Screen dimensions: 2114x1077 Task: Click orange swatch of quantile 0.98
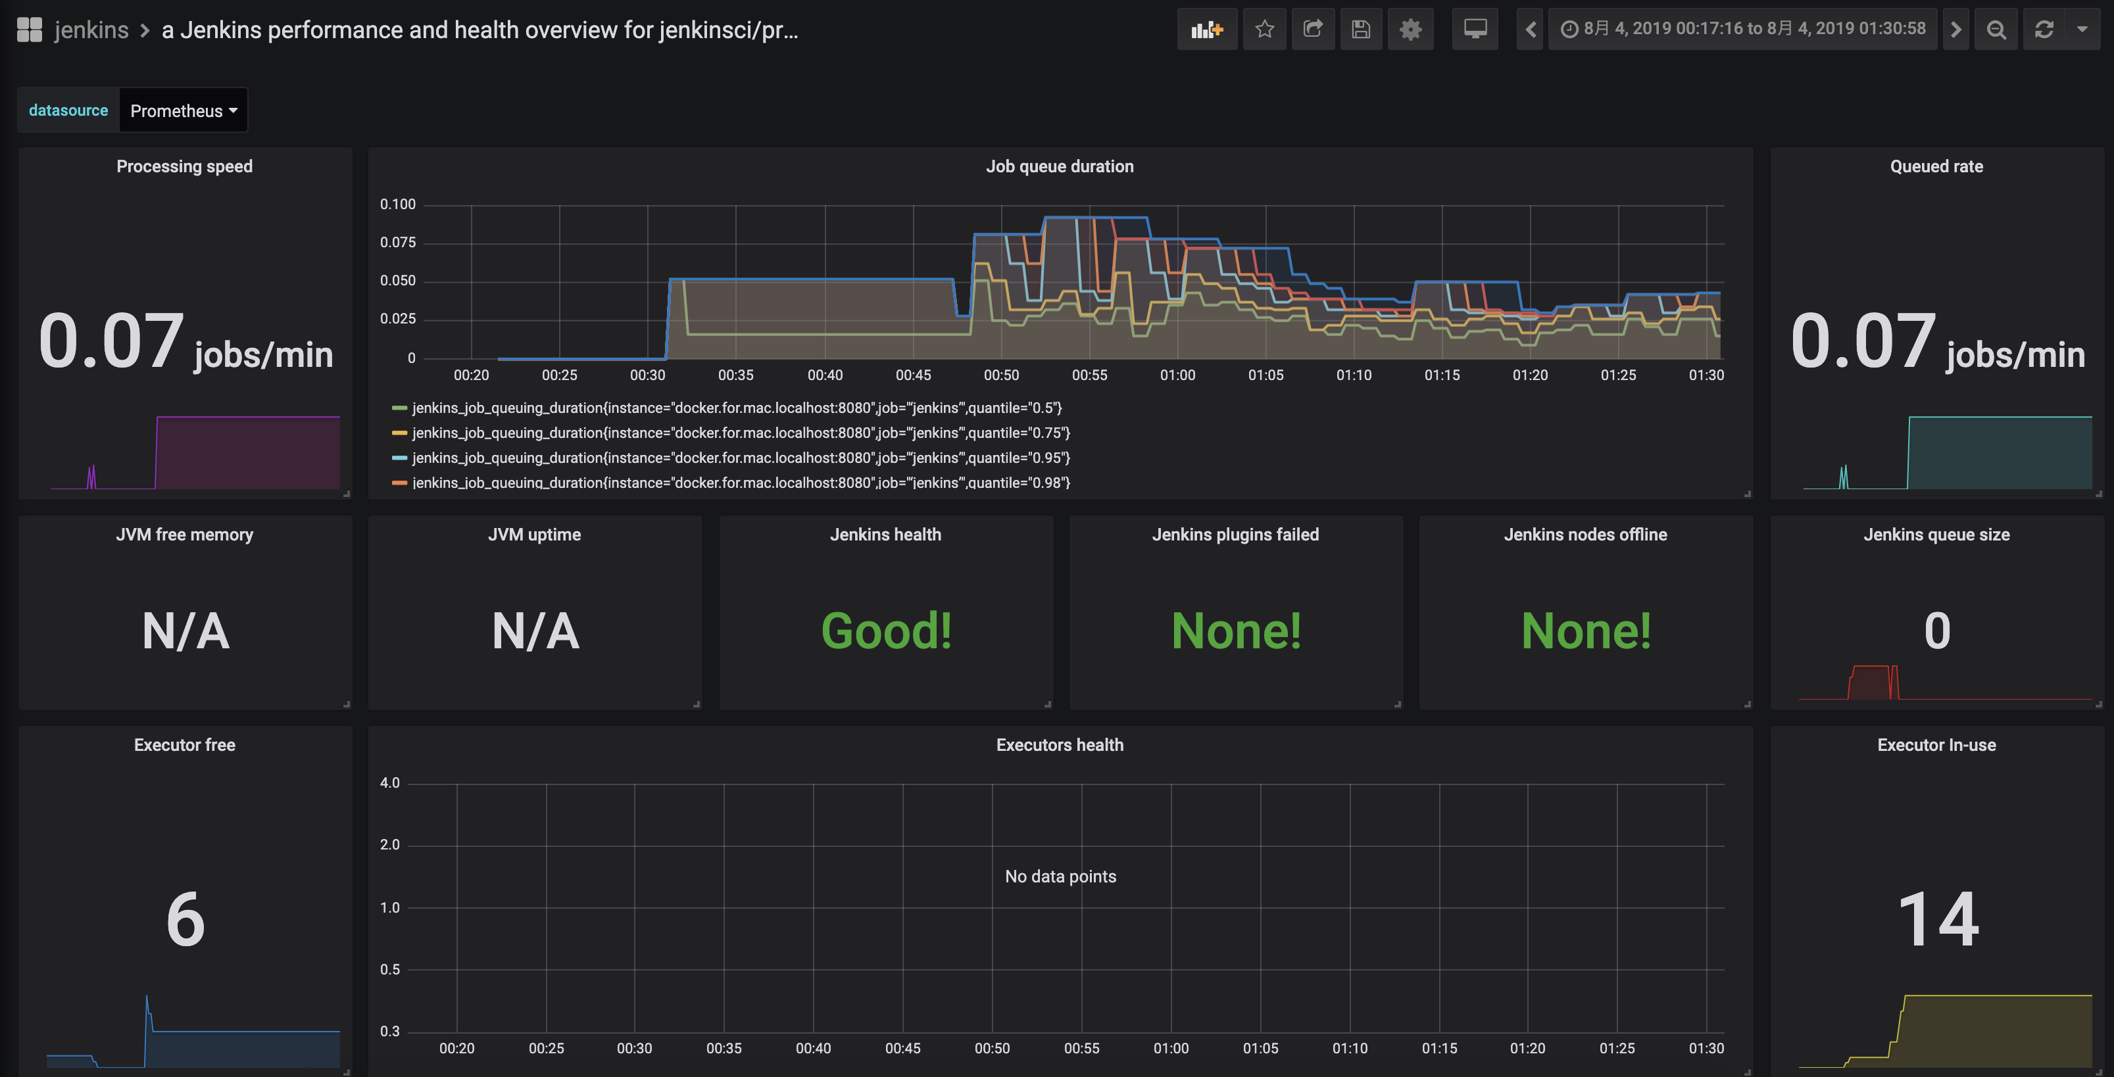[400, 483]
